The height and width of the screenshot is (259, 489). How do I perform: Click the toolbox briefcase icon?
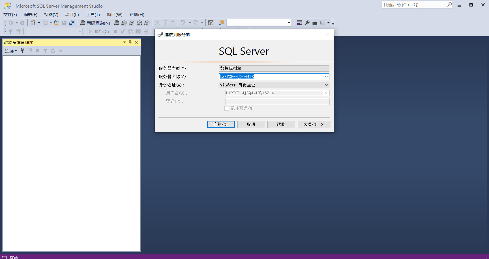click(x=315, y=23)
